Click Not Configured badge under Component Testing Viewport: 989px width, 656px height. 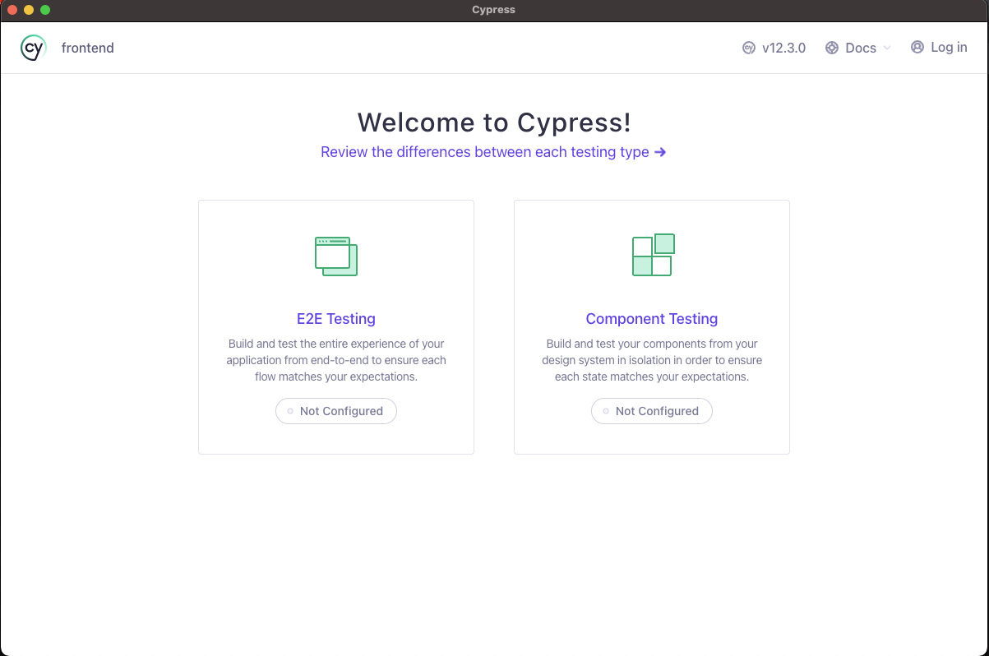652,411
